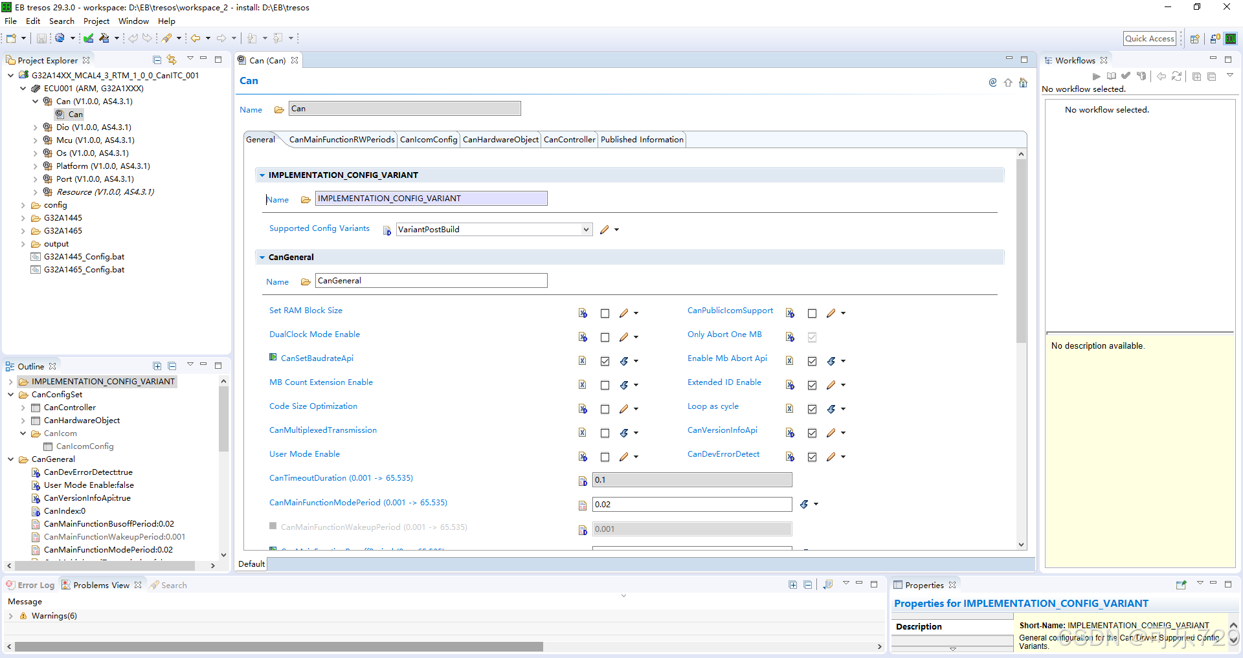Viewport: 1243px width, 658px height.
Task: Toggle CanPublicIcomSupport checkbox
Action: 812,313
